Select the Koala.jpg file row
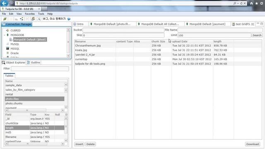The height and width of the screenshot is (149, 265). click(168, 50)
